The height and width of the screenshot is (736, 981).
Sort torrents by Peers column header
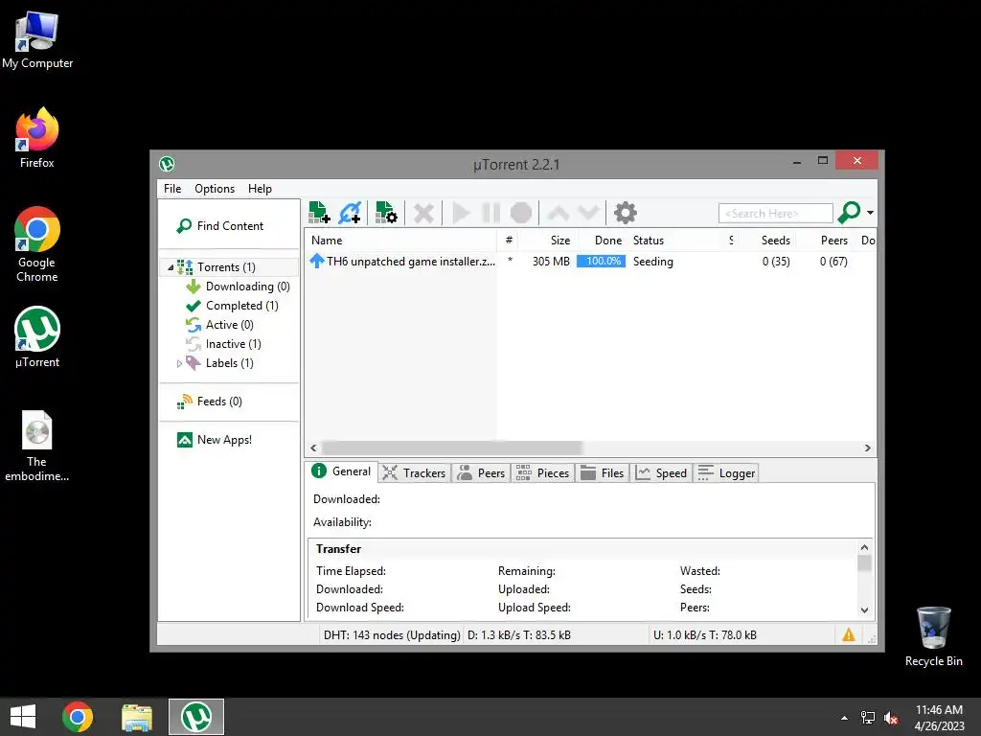click(x=827, y=241)
